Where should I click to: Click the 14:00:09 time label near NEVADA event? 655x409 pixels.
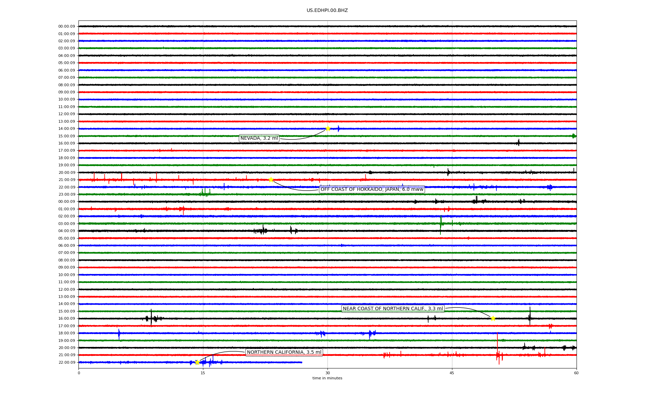[67, 128]
